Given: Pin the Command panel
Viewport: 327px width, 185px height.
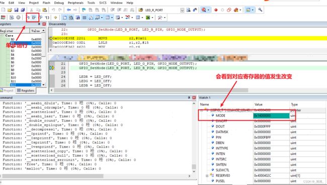Looking at the screenshot, I should tap(189, 98).
